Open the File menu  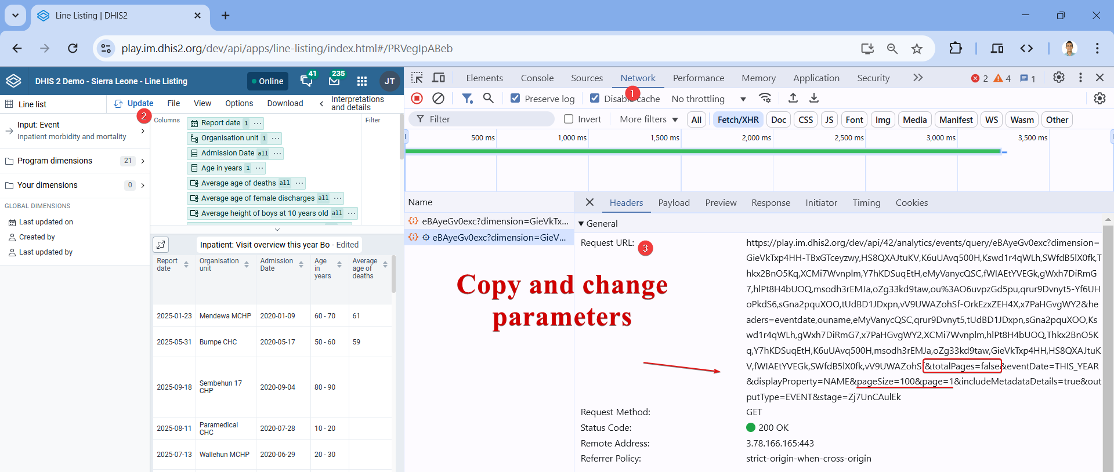pos(173,103)
